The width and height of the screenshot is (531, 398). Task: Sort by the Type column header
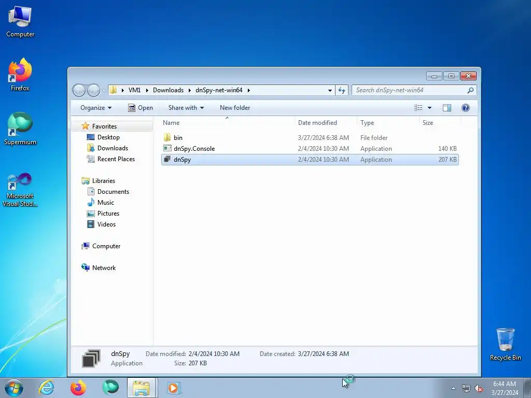pos(388,122)
